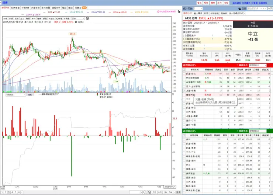Uncheck the 兆豐-板橋 broker checkbox
The height and width of the screenshot is (195, 273).
pos(184,91)
